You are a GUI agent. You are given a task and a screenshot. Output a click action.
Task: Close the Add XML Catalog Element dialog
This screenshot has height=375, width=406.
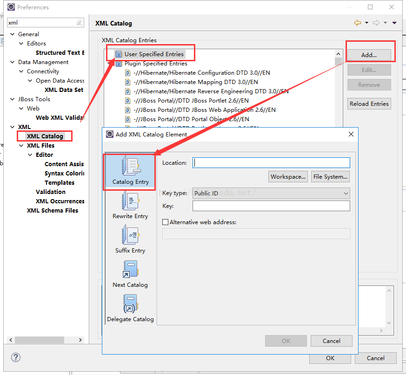pos(351,134)
